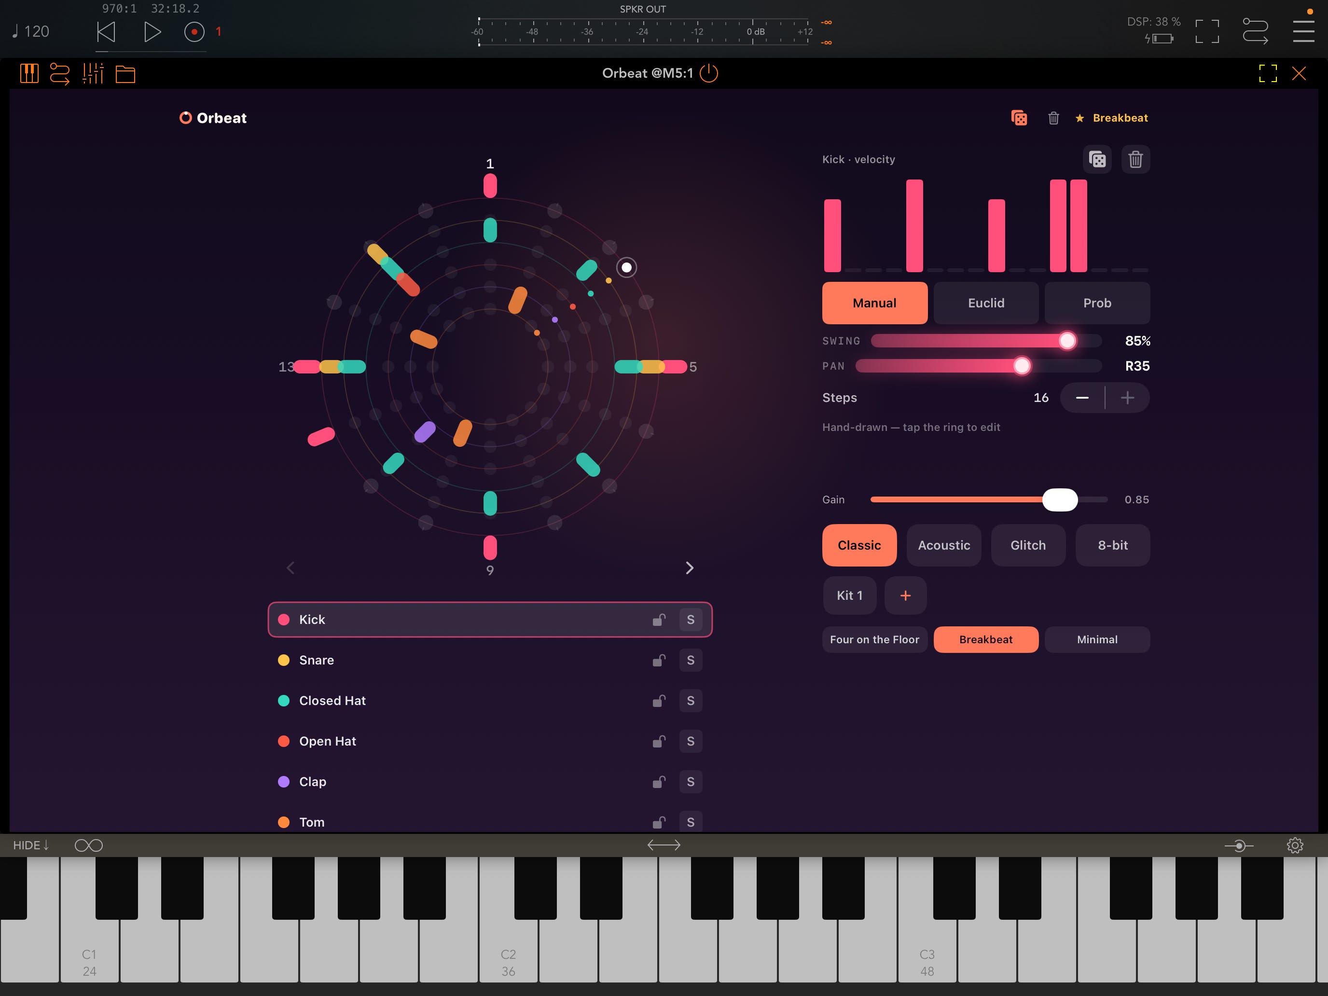Delete the pattern using the header trash icon

1053,118
